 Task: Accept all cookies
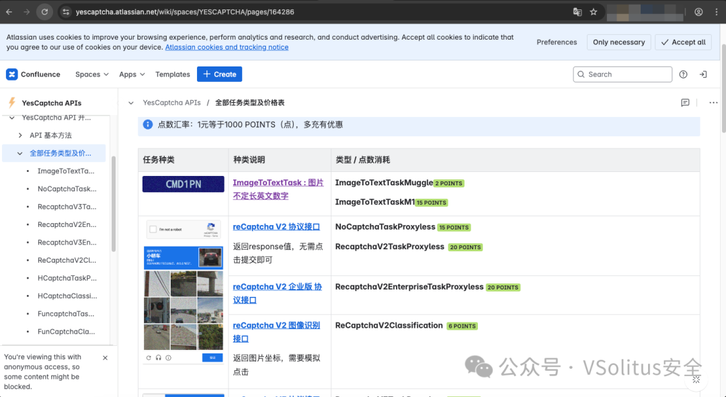point(683,42)
